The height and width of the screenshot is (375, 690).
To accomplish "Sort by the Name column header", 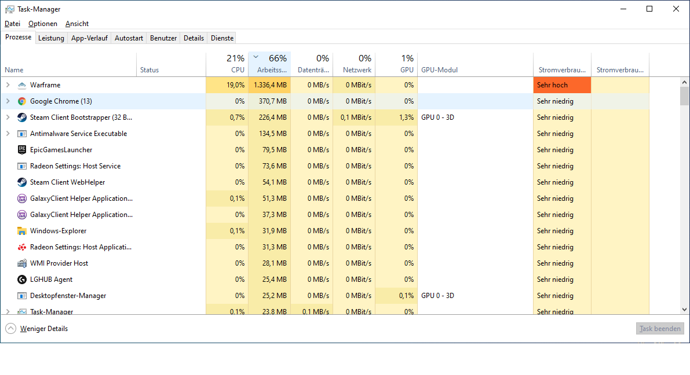I will coord(68,65).
